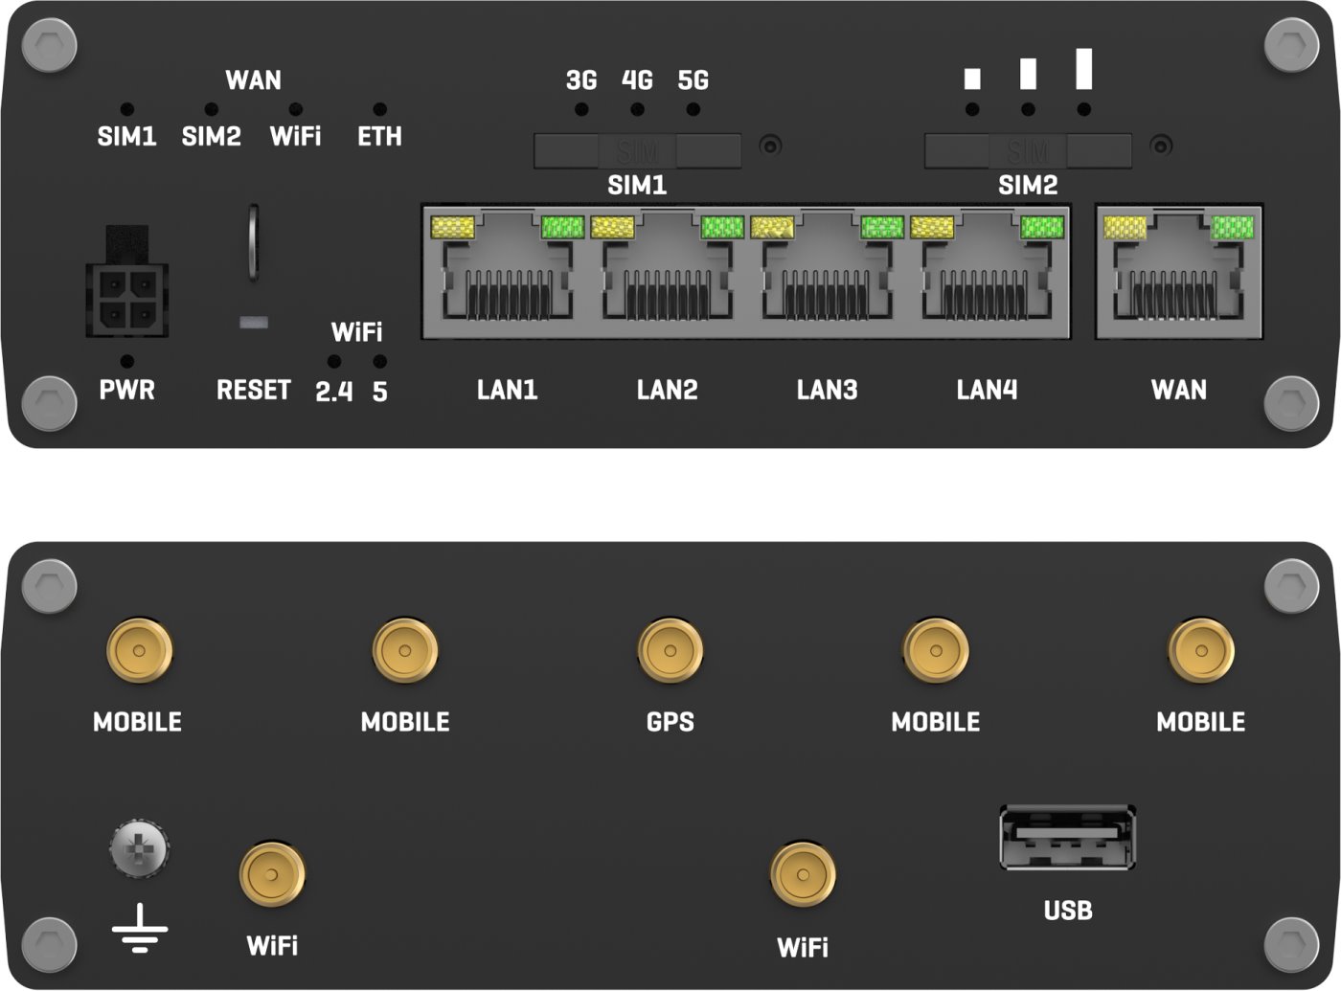
Task: Click the 3G network LED
Action: pos(581,110)
